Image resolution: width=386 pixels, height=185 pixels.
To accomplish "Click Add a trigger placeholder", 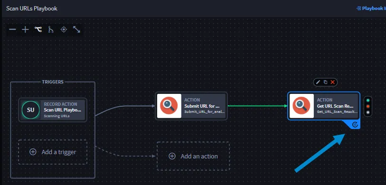I will [x=53, y=152].
